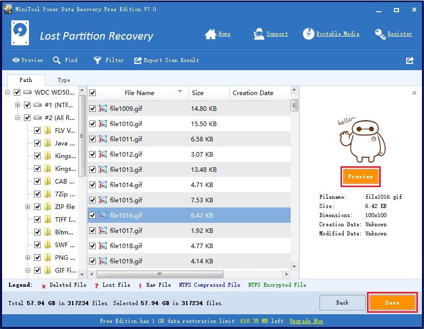Viewport: 424px width, 329px height.
Task: Collapse the GIF Files folder node
Action: tap(27, 270)
